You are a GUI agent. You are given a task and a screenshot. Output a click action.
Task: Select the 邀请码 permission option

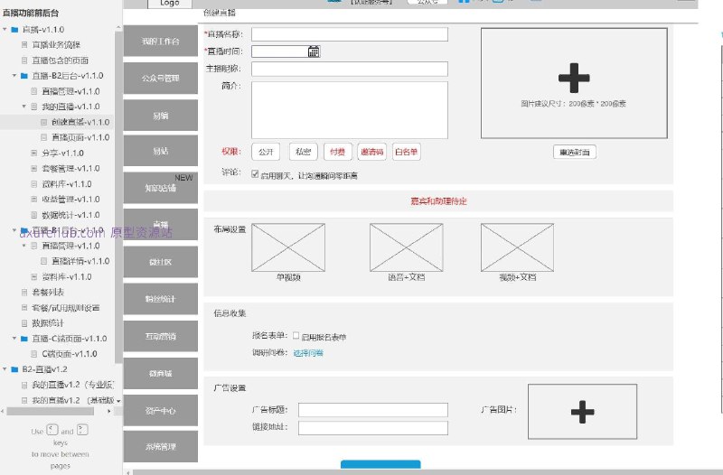pyautogui.click(x=372, y=152)
